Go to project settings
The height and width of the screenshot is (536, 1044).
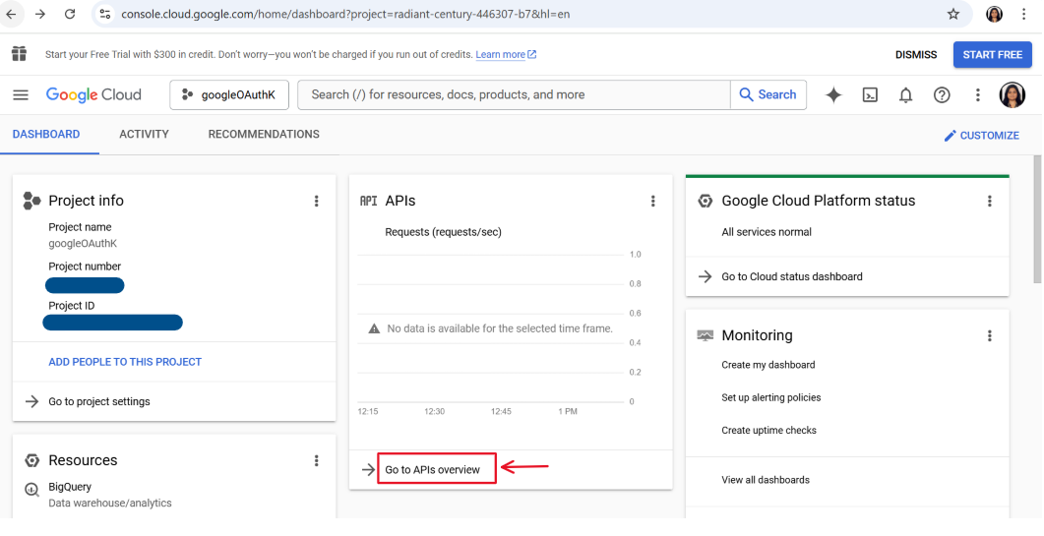tap(99, 401)
